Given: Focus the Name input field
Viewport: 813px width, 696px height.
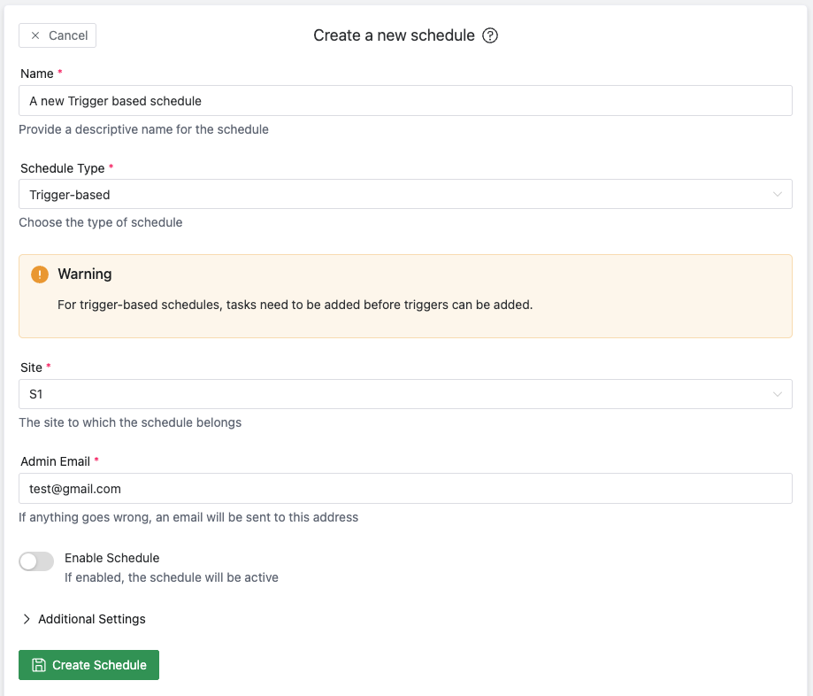Looking at the screenshot, I should [x=405, y=101].
